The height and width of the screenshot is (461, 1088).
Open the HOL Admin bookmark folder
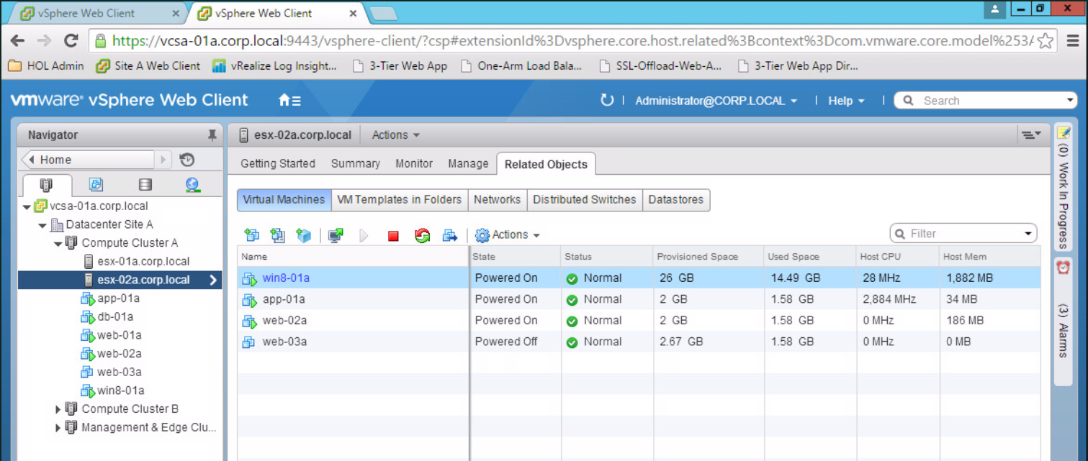(46, 66)
